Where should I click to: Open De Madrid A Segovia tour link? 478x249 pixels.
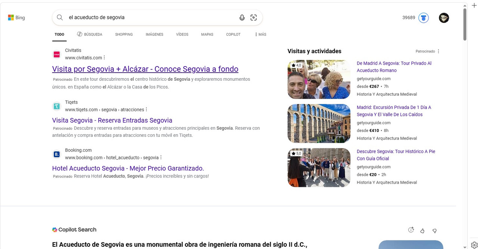[394, 67]
